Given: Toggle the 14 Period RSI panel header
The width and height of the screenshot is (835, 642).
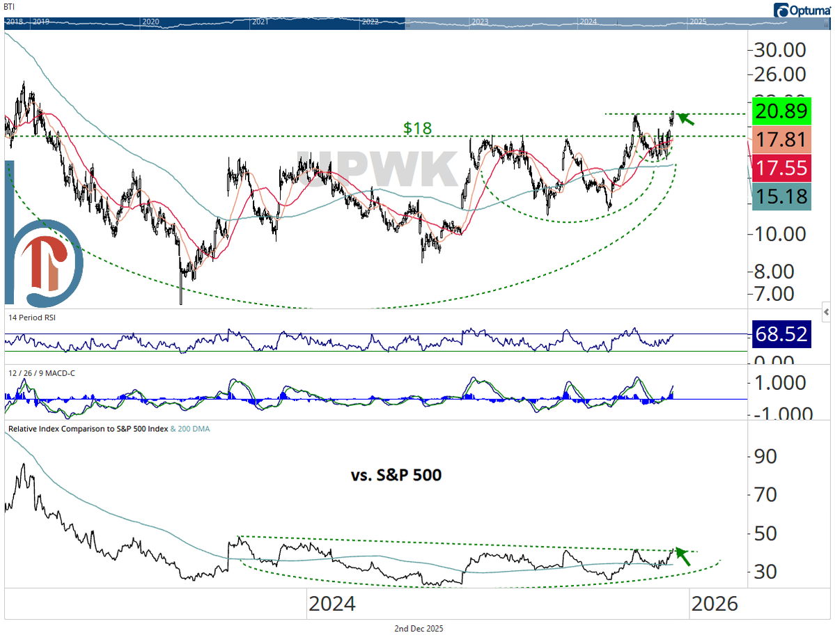Looking at the screenshot, I should coord(33,318).
